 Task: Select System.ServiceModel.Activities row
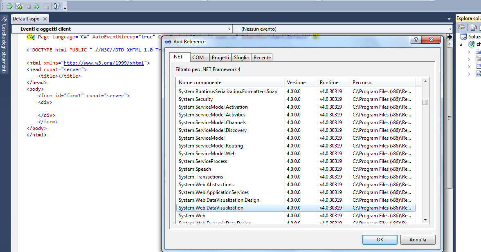tap(296, 114)
